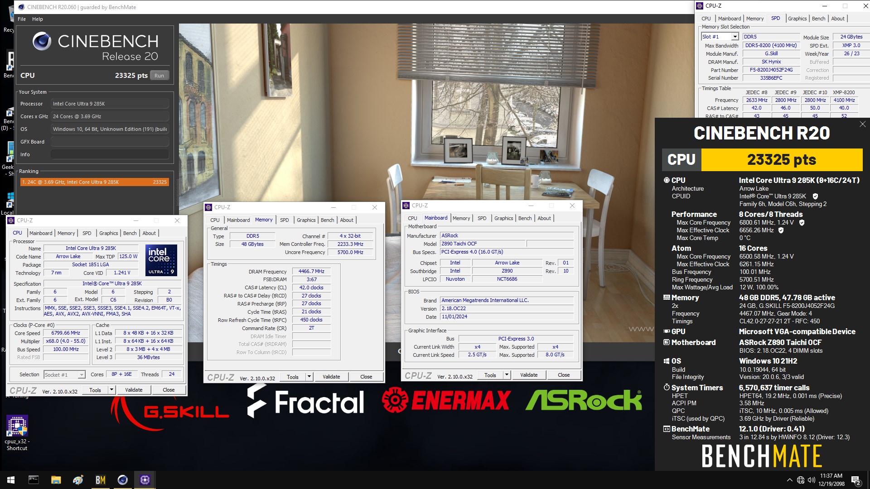Open the Windows Start menu
The image size is (870, 489).
(11, 480)
